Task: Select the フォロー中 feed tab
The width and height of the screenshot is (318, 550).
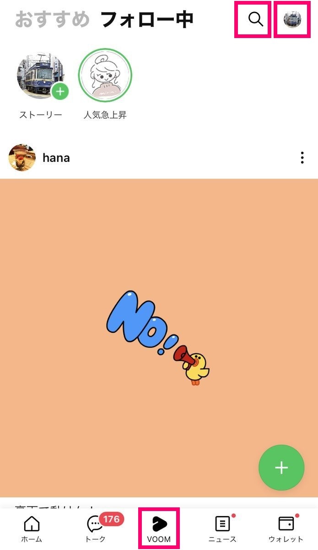Action: click(x=146, y=20)
